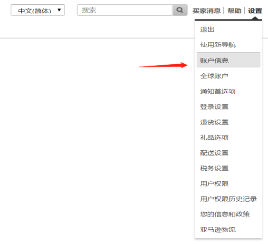The image size is (268, 244).
Task: Select 亚马逊物流 menu entry
Action: click(218, 229)
